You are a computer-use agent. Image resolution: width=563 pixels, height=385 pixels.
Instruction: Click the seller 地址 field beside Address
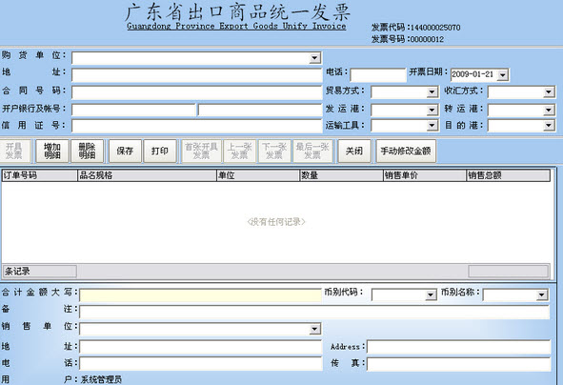[x=201, y=347]
